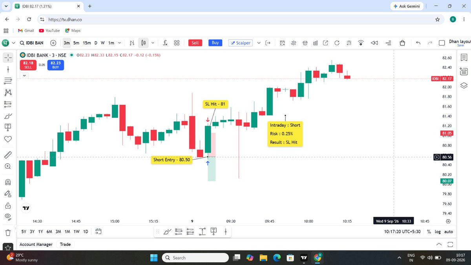Open the compare or add symbol plus button
Image resolution: width=471 pixels, height=265 pixels.
click(53, 43)
